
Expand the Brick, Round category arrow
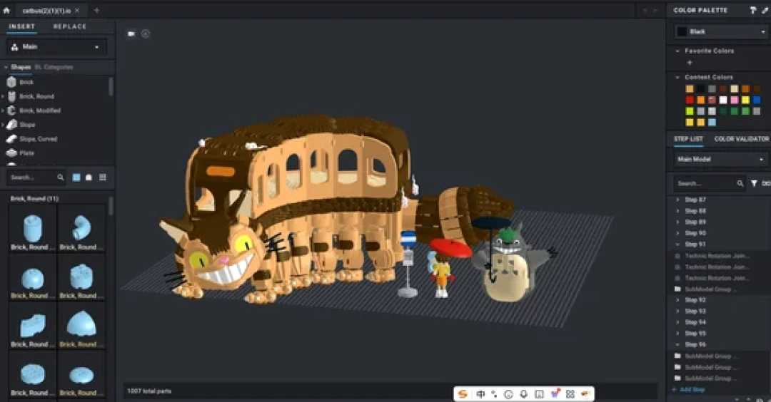coord(3,97)
